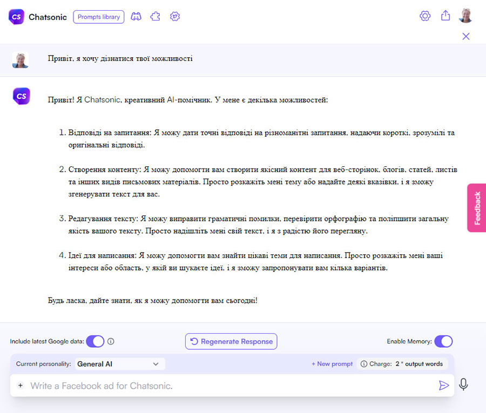Image resolution: width=486 pixels, height=413 pixels.
Task: Click the user message 'Привіт, я хочу дізнатися'
Action: pos(120,58)
